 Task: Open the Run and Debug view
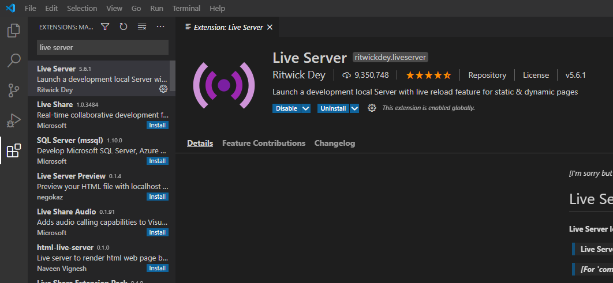pos(14,120)
